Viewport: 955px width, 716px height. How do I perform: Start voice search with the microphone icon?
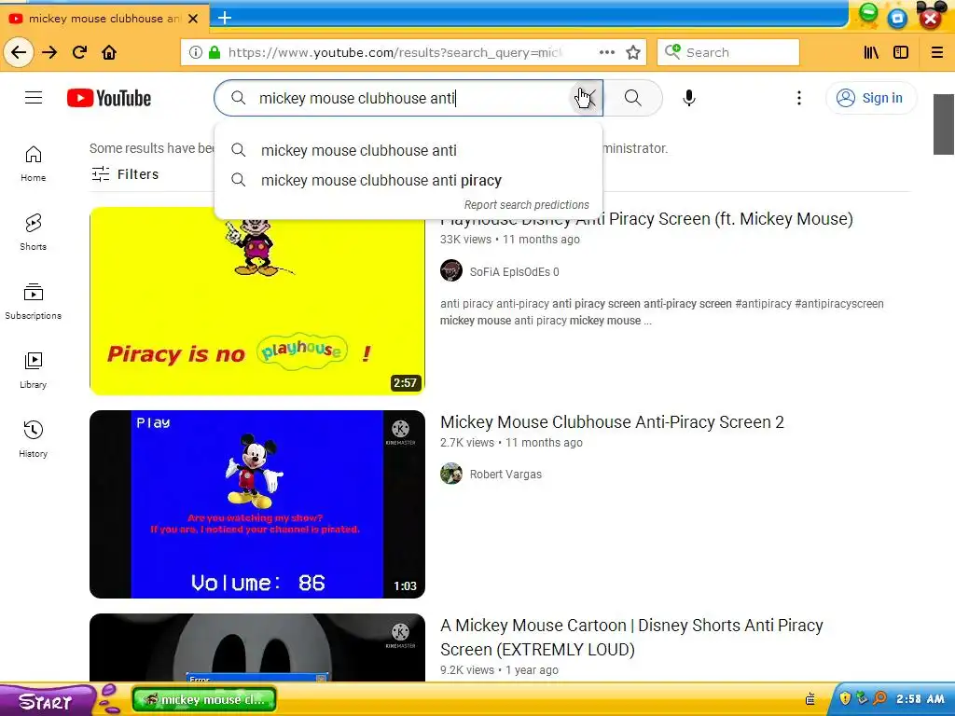pos(689,98)
